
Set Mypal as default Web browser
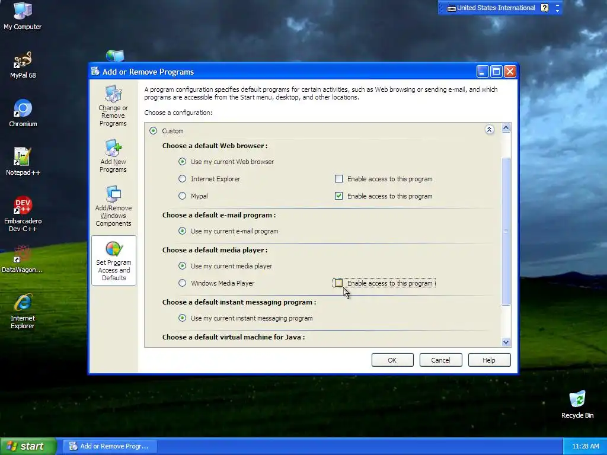pyautogui.click(x=182, y=196)
